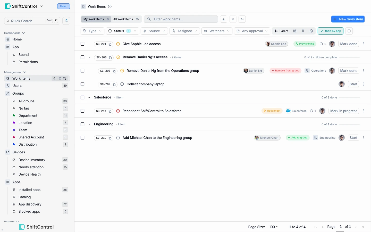371x232 pixels.
Task: Check the Salesforce group checkbox
Action: (82, 97)
